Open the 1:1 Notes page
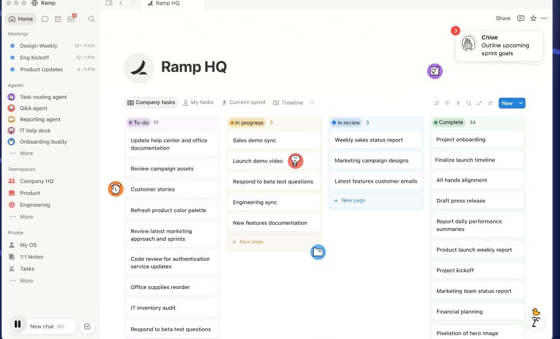 tap(32, 257)
